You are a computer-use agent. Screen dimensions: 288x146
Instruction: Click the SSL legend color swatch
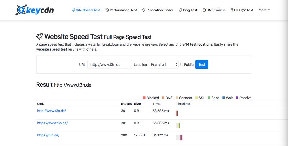pos(196,98)
